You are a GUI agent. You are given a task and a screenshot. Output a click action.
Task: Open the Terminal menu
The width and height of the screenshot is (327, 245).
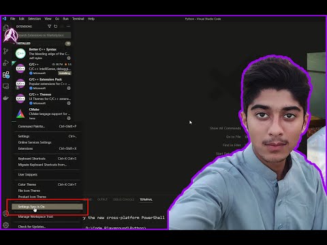78,18
